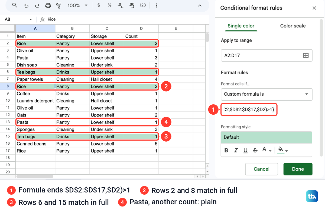Open the Custom formula is dropdown
Screen dimensions: 325x213
pos(266,94)
